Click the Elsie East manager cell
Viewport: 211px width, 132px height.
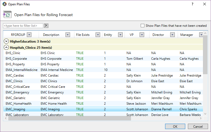click(186, 81)
